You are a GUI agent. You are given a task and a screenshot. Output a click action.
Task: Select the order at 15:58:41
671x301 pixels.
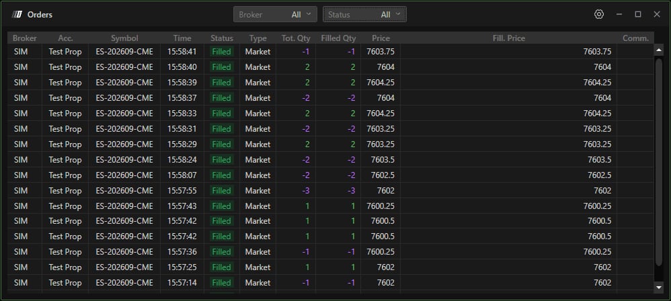(x=330, y=52)
